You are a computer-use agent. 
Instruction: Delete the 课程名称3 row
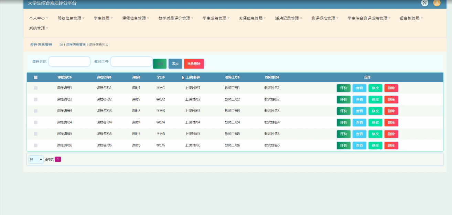(391, 111)
